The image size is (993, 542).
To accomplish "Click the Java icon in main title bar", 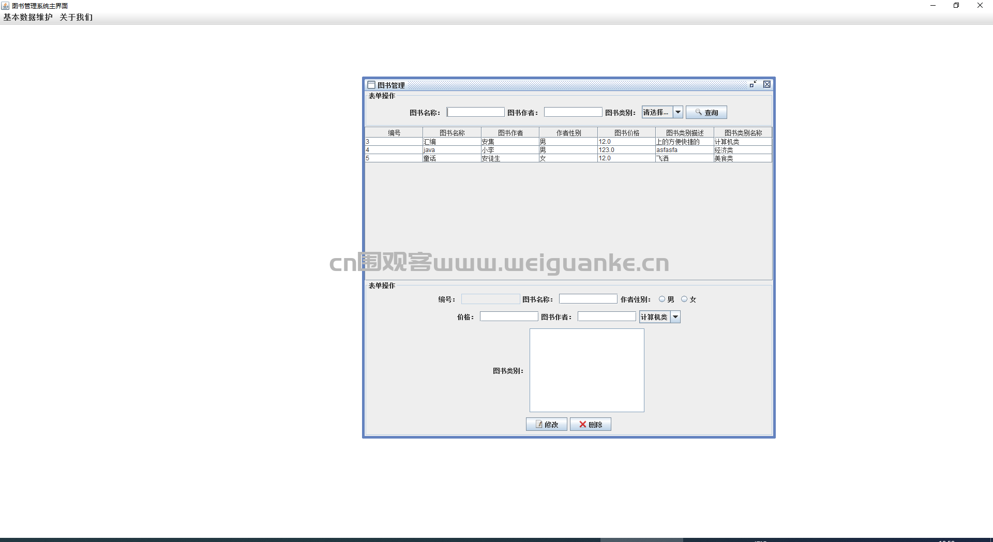I will pos(5,6).
